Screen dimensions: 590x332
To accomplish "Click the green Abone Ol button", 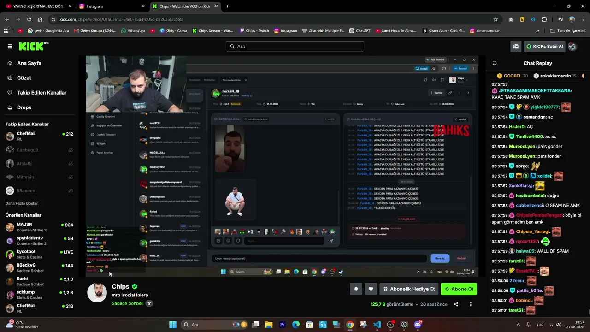I will pos(459,289).
